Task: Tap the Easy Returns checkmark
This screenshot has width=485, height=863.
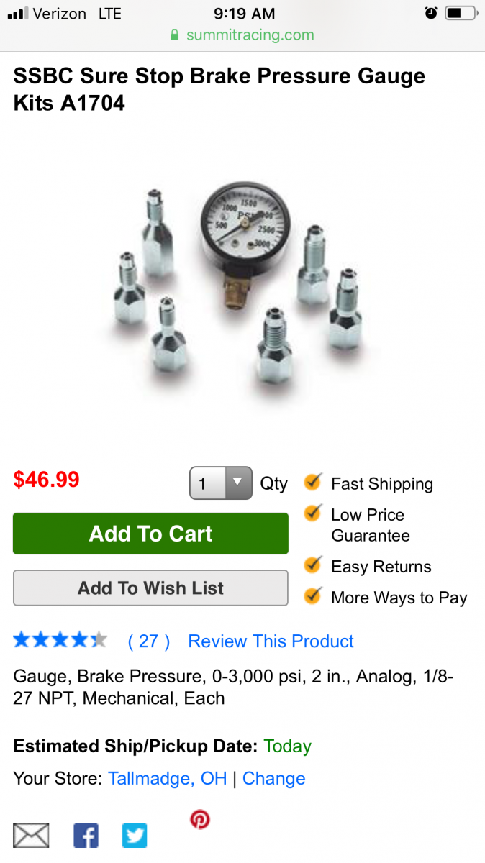Action: point(312,565)
